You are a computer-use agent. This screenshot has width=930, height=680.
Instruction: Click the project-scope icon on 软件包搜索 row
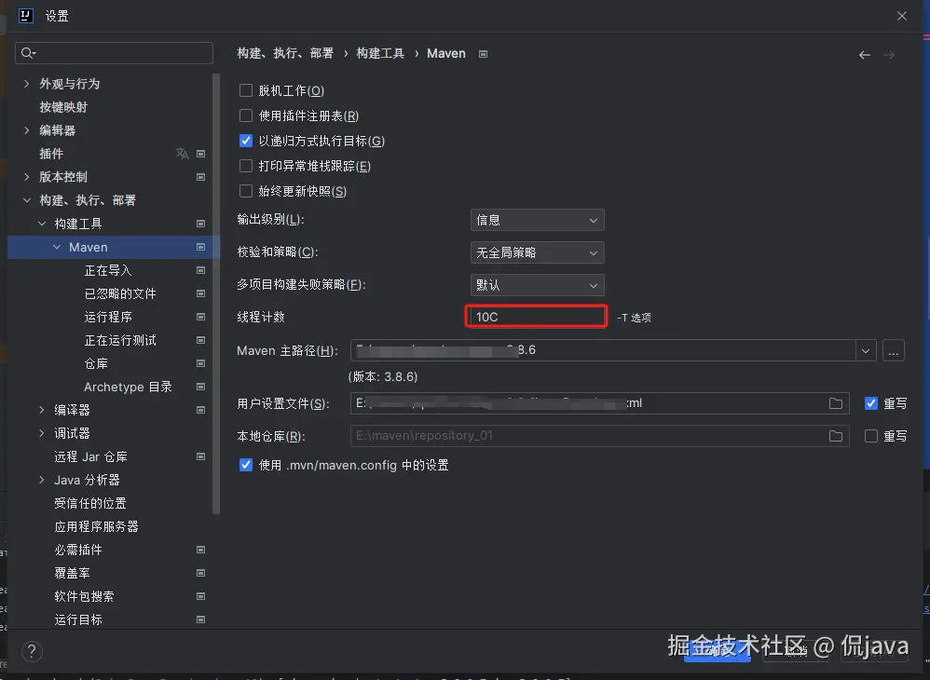click(200, 596)
